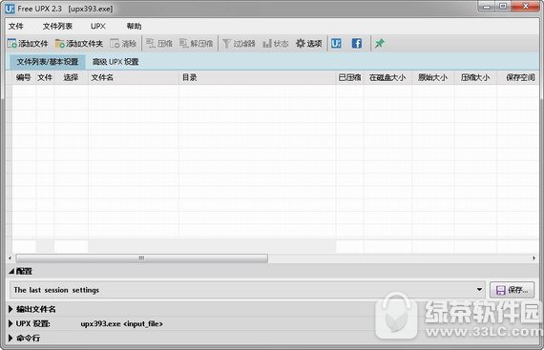544x350 pixels.
Task: Minimize the Free UPX window
Action: [x=487, y=7]
